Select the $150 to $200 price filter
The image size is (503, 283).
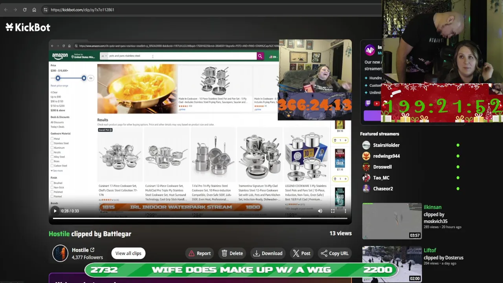(57, 106)
